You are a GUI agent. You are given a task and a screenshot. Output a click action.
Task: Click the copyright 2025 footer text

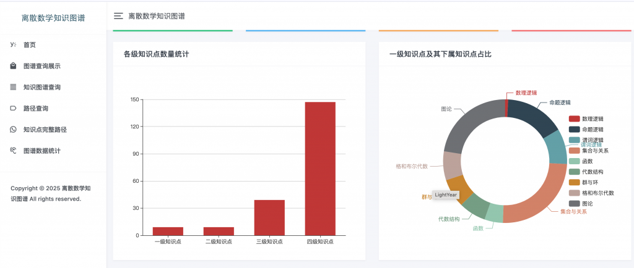[x=51, y=193]
